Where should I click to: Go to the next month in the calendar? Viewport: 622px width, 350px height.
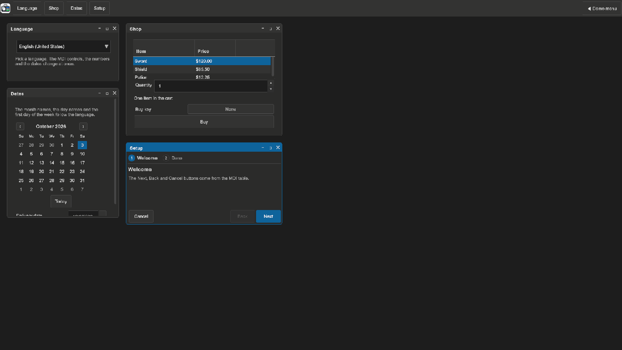pyautogui.click(x=83, y=126)
